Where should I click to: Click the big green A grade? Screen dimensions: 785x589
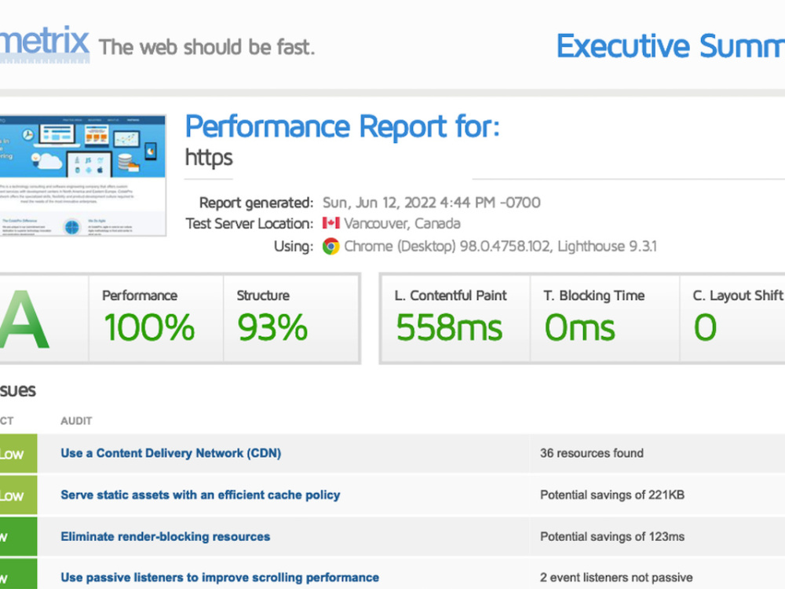coord(24,320)
